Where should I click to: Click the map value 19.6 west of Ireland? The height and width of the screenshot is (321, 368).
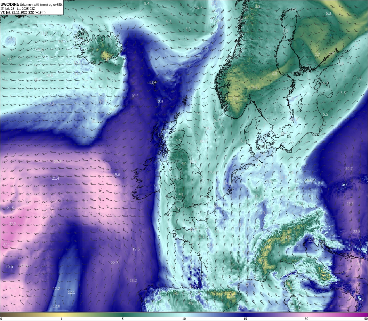point(116,174)
